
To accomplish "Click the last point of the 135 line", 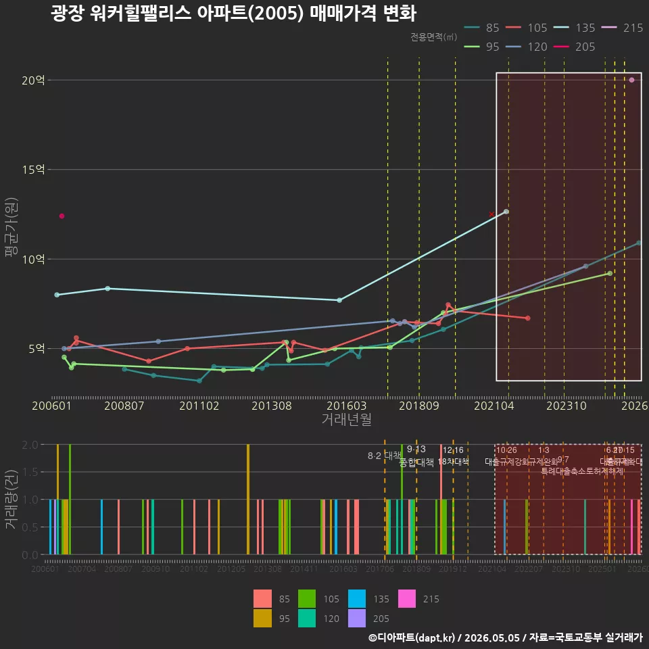I will [506, 212].
